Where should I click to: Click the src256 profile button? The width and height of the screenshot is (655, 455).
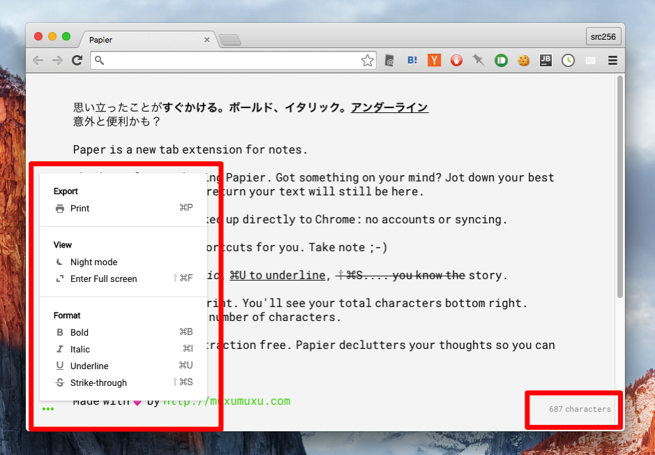tap(603, 37)
